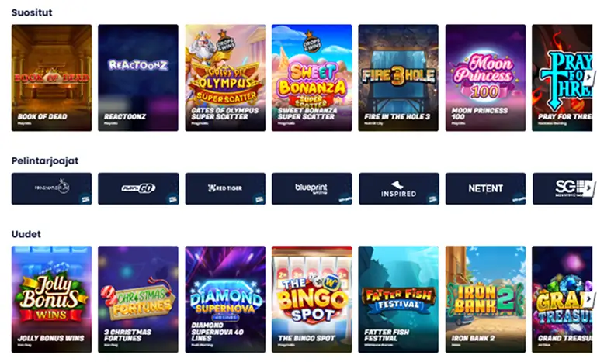This screenshot has width=597, height=362.
Task: Show more games in Uudet row
Action: point(588,299)
